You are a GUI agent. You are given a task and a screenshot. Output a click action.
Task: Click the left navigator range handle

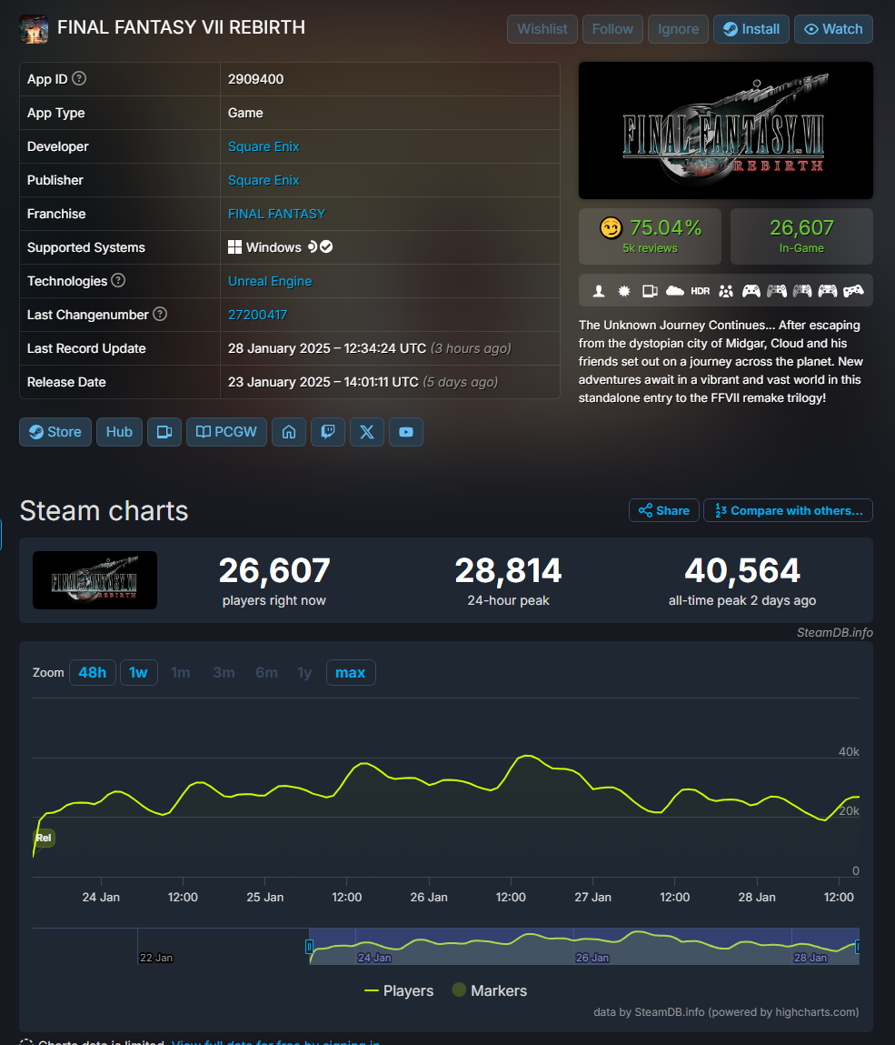coord(309,947)
